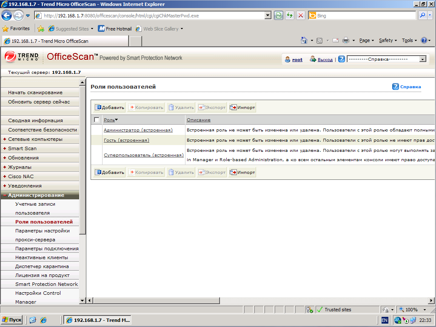Click bottom Импорт button

click(x=242, y=173)
